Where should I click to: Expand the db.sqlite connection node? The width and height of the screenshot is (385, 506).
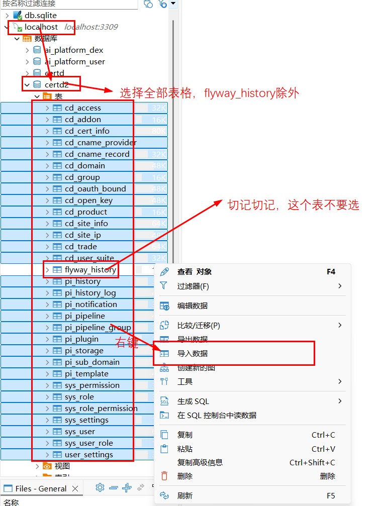click(x=7, y=15)
